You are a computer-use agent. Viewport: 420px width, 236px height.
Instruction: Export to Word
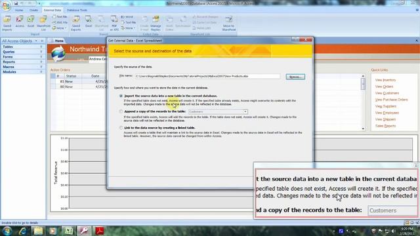pos(127,17)
